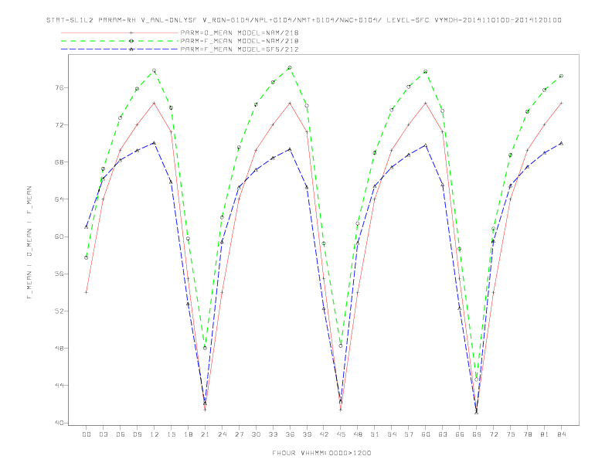Click the x-axis tick label 24

click(x=222, y=434)
